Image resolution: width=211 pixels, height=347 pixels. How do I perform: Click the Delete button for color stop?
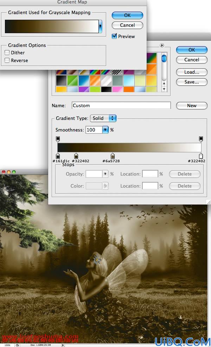[x=185, y=186]
